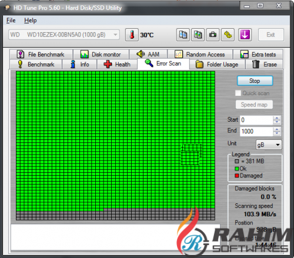Increase the Start value with up arrow
This screenshot has height=258, width=294.
pyautogui.click(x=277, y=118)
